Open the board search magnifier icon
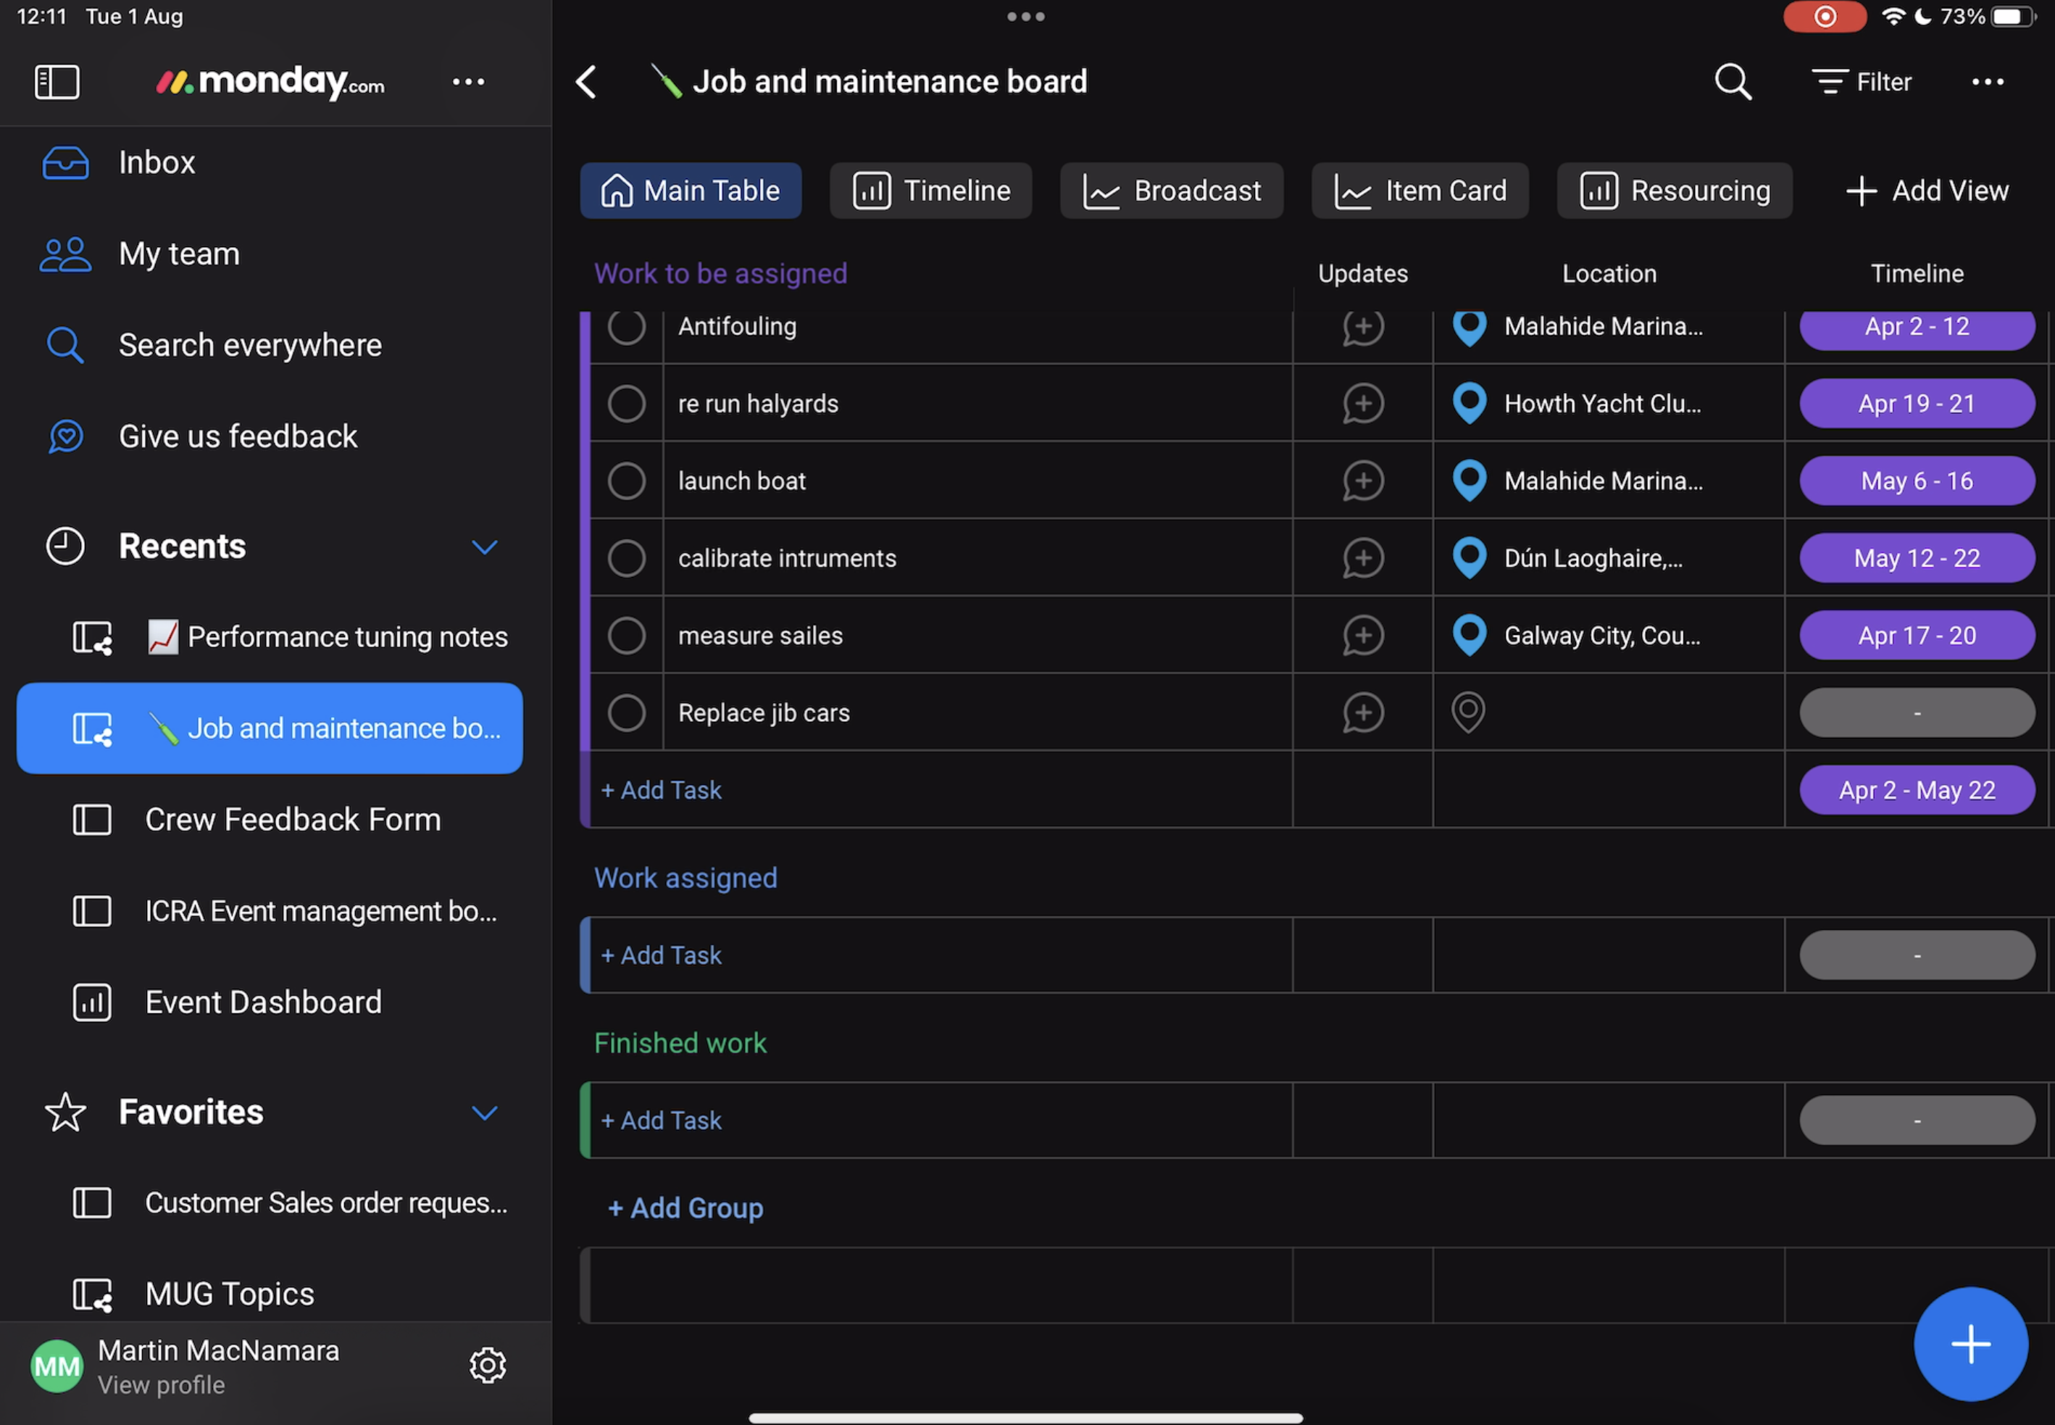The image size is (2055, 1425). click(1732, 82)
